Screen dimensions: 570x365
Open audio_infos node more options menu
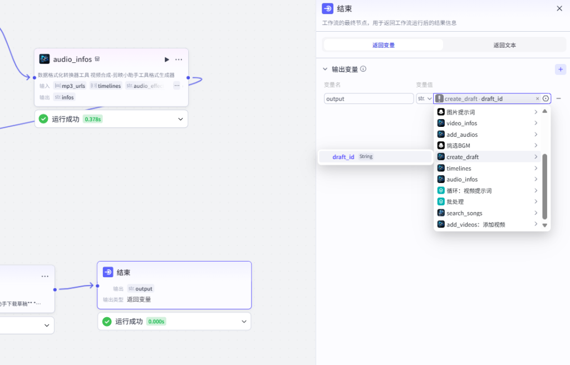(179, 60)
